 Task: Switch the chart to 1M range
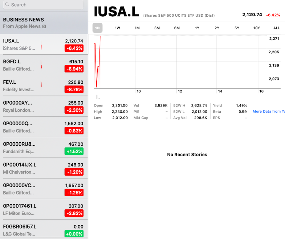137,28
